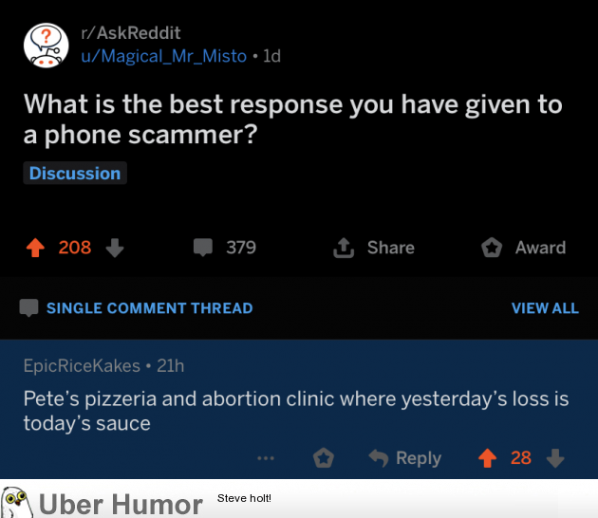Image resolution: width=598 pixels, height=518 pixels.
Task: Reply to EpicRiceKakes' comment
Action: [405, 458]
